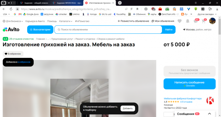Viewport: 221px width, 117px height.
Task: Open the UAKino bookmark
Action: click(75, 14)
